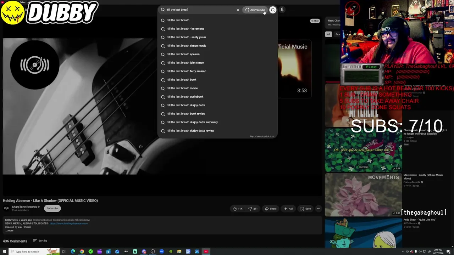The height and width of the screenshot is (255, 454).
Task: Open the green circular app on taskbar
Action: pyautogui.click(x=90, y=251)
